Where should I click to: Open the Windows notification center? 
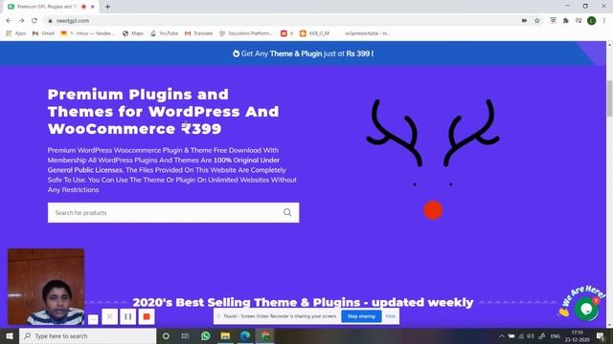[601, 335]
